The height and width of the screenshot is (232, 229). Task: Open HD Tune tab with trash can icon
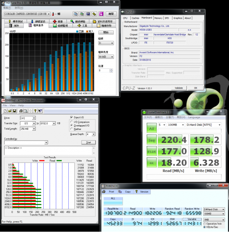[14, 25]
